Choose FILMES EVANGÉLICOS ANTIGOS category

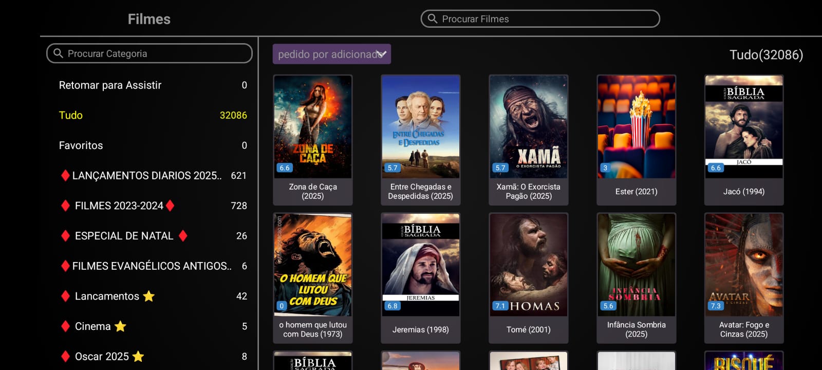153,266
